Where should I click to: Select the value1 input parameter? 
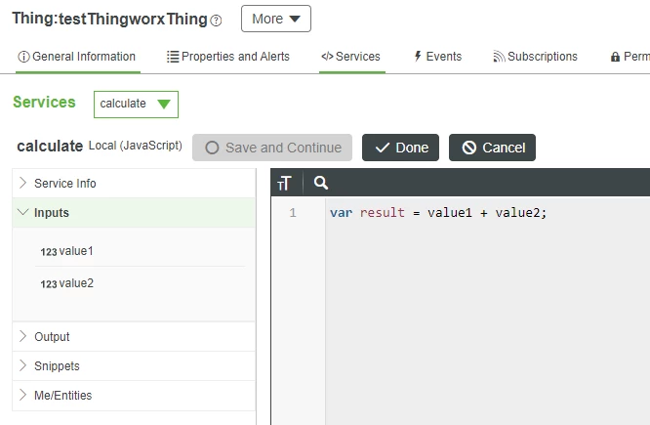76,251
